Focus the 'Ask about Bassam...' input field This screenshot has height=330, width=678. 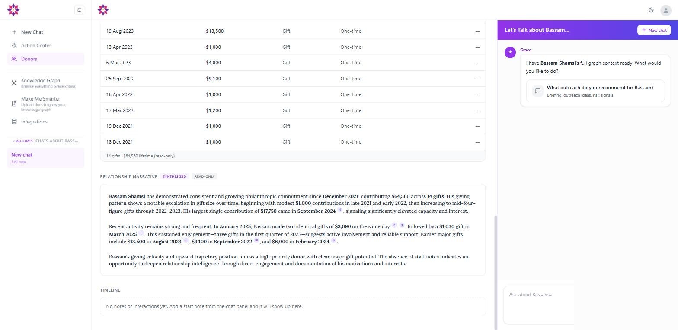(539, 305)
